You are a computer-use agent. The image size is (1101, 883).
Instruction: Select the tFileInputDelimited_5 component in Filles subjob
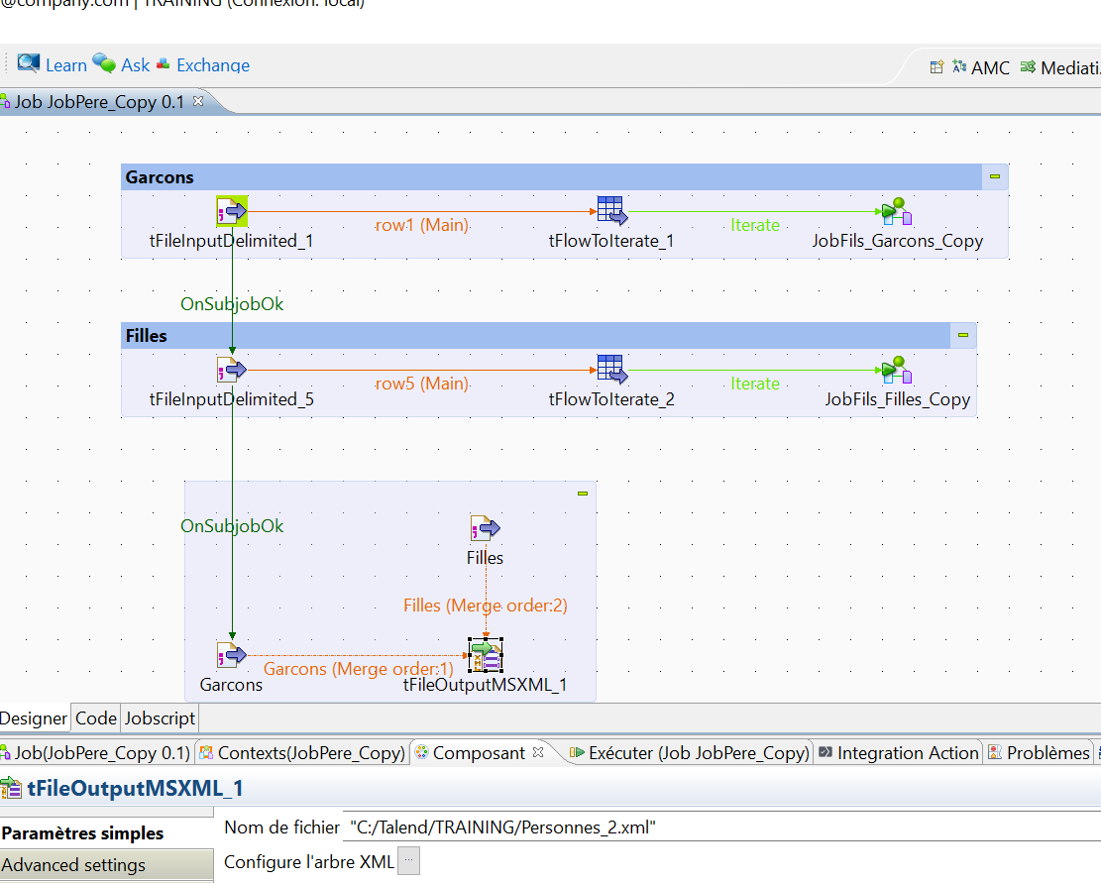(231, 369)
